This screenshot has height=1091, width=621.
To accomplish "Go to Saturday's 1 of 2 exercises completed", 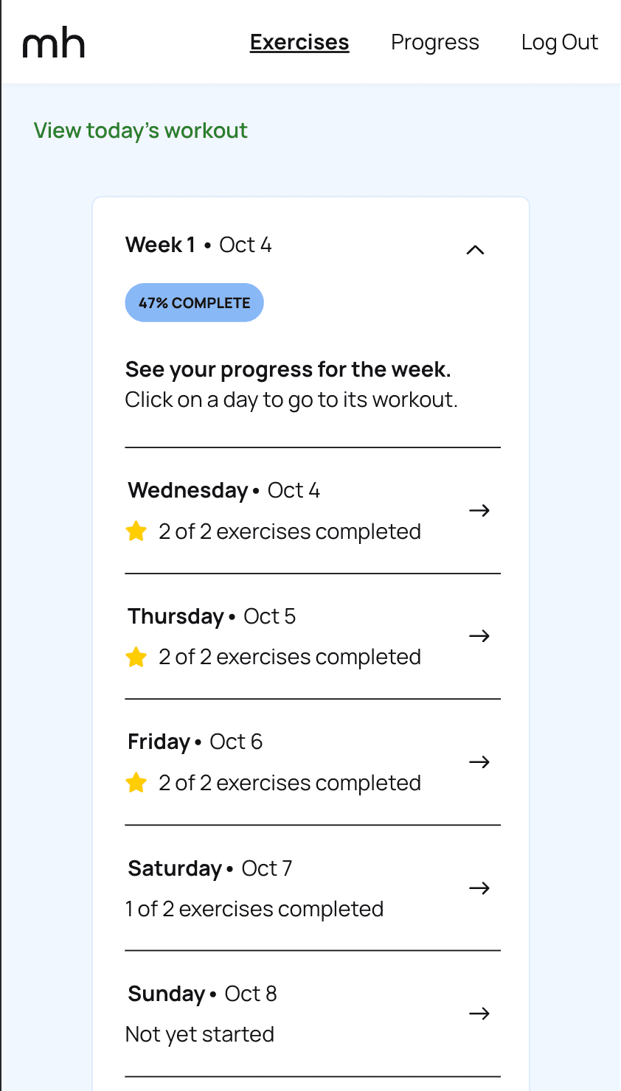I will (254, 909).
